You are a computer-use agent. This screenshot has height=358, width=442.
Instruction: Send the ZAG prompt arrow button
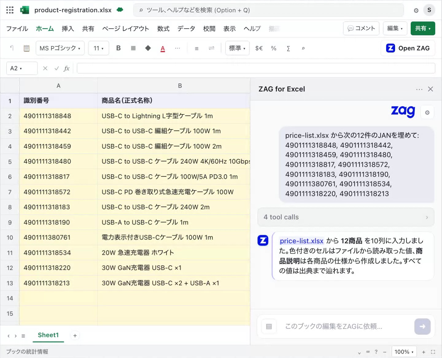pyautogui.click(x=422, y=326)
